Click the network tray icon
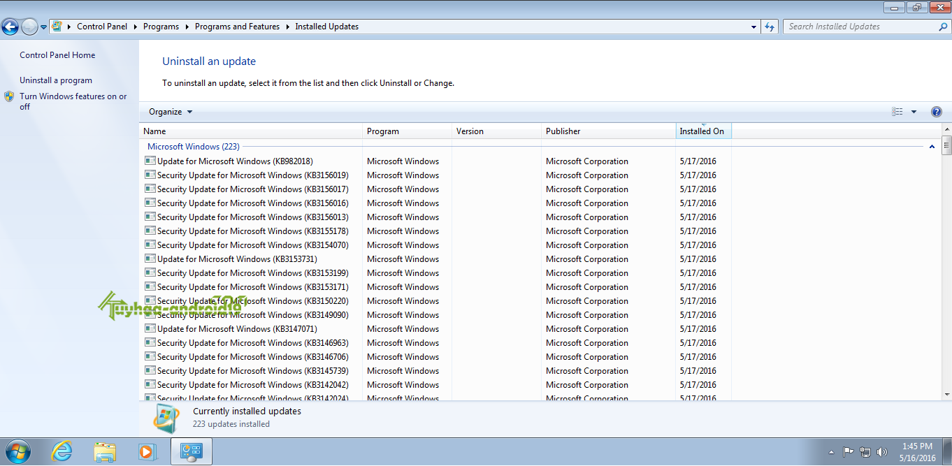 865,452
